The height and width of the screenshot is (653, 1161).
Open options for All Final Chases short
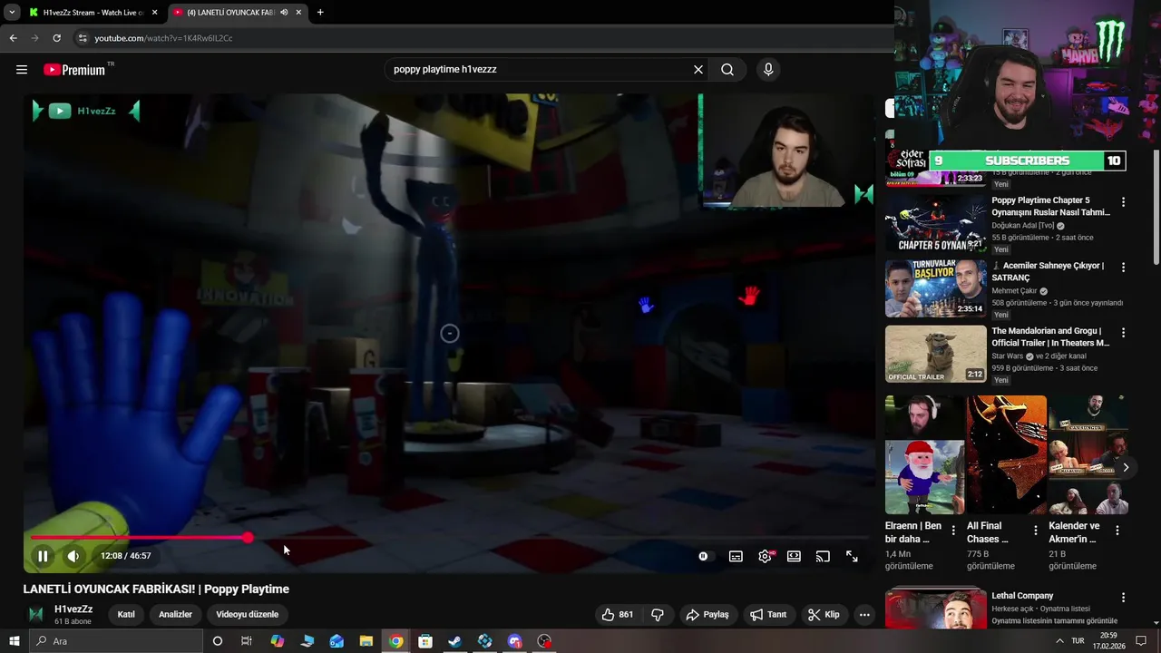(x=1036, y=531)
